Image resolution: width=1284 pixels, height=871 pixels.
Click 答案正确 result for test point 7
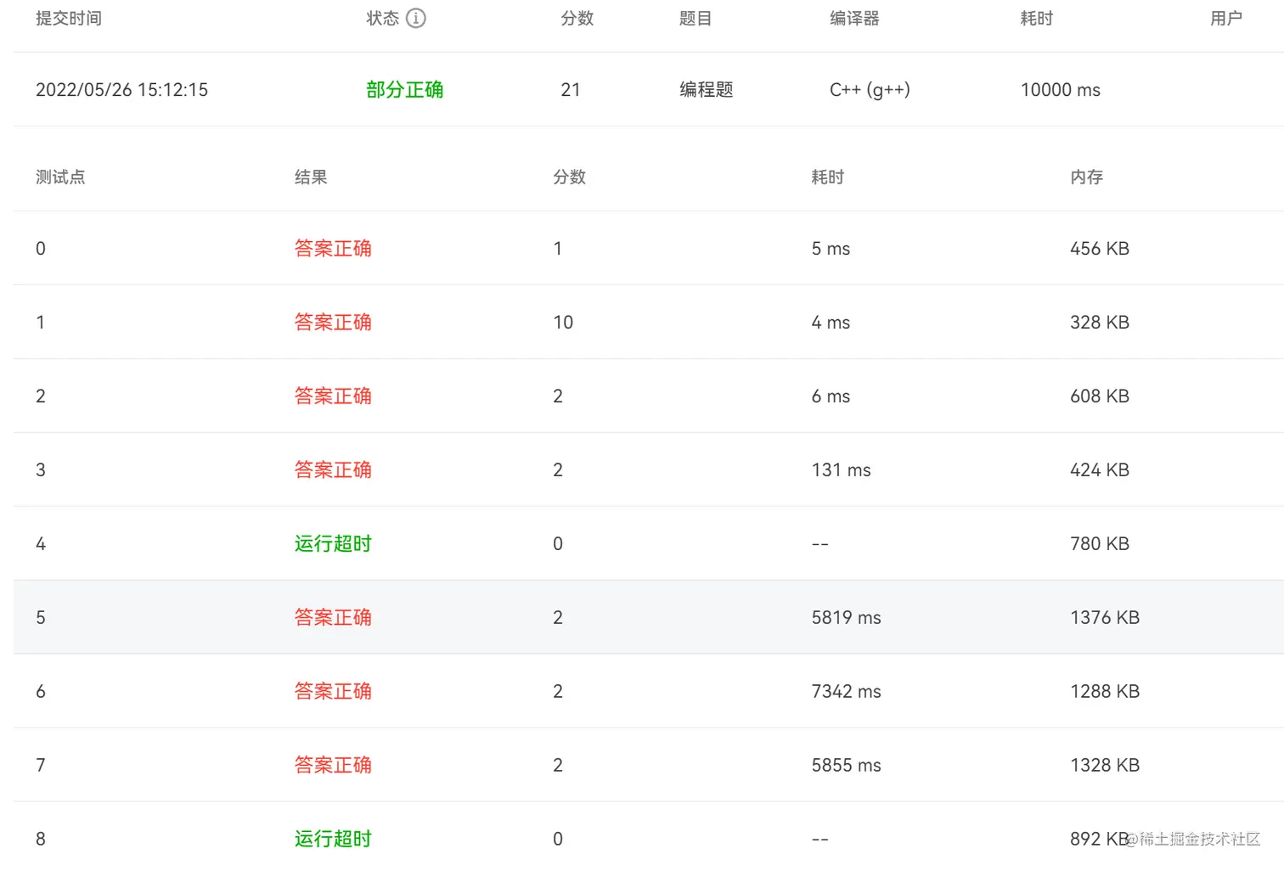coord(333,765)
